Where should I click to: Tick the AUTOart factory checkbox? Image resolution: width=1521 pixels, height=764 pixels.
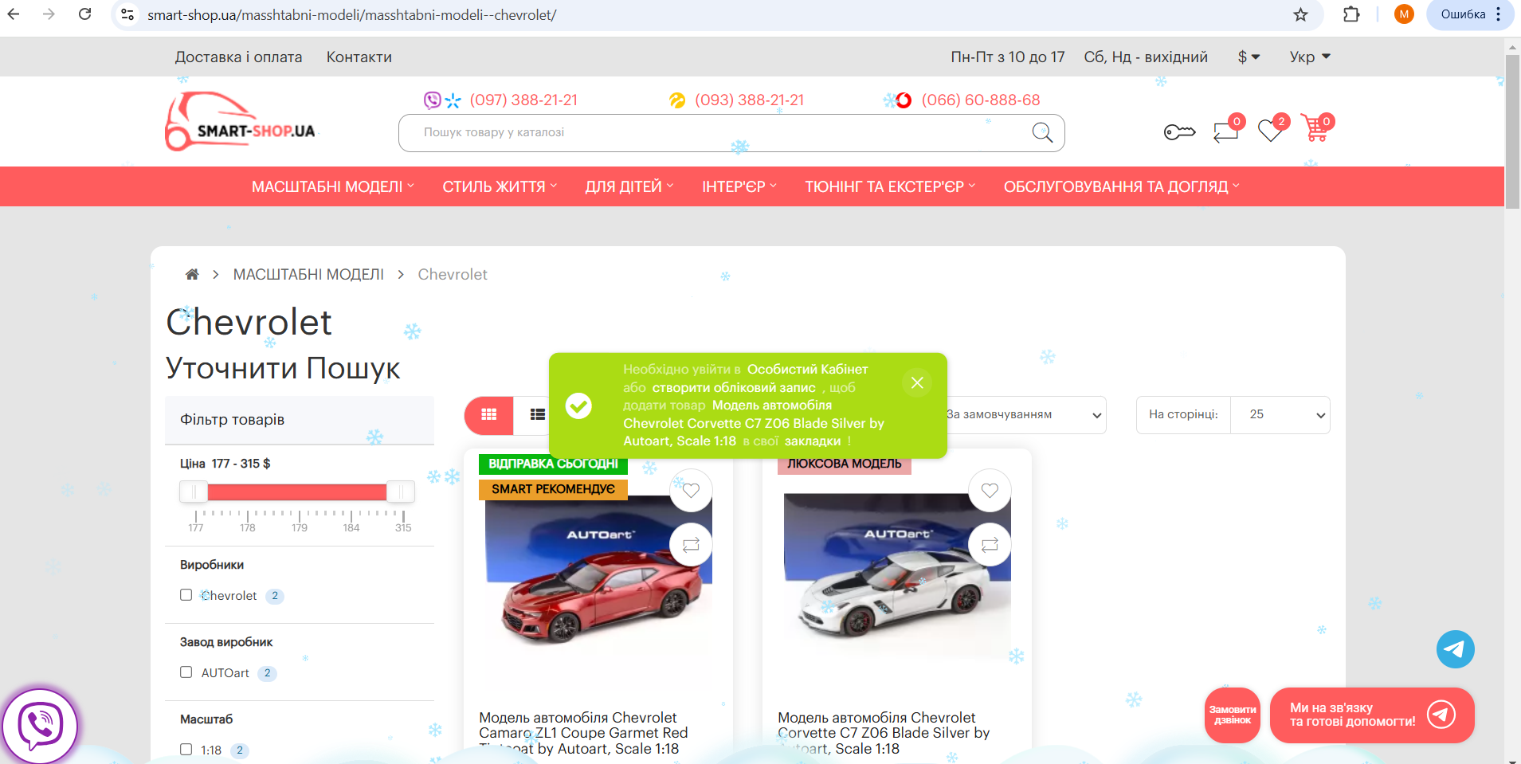[186, 672]
